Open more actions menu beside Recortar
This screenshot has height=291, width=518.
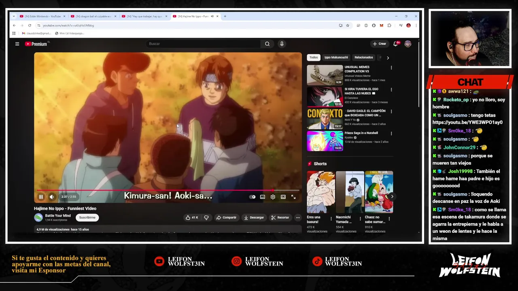[298, 217]
